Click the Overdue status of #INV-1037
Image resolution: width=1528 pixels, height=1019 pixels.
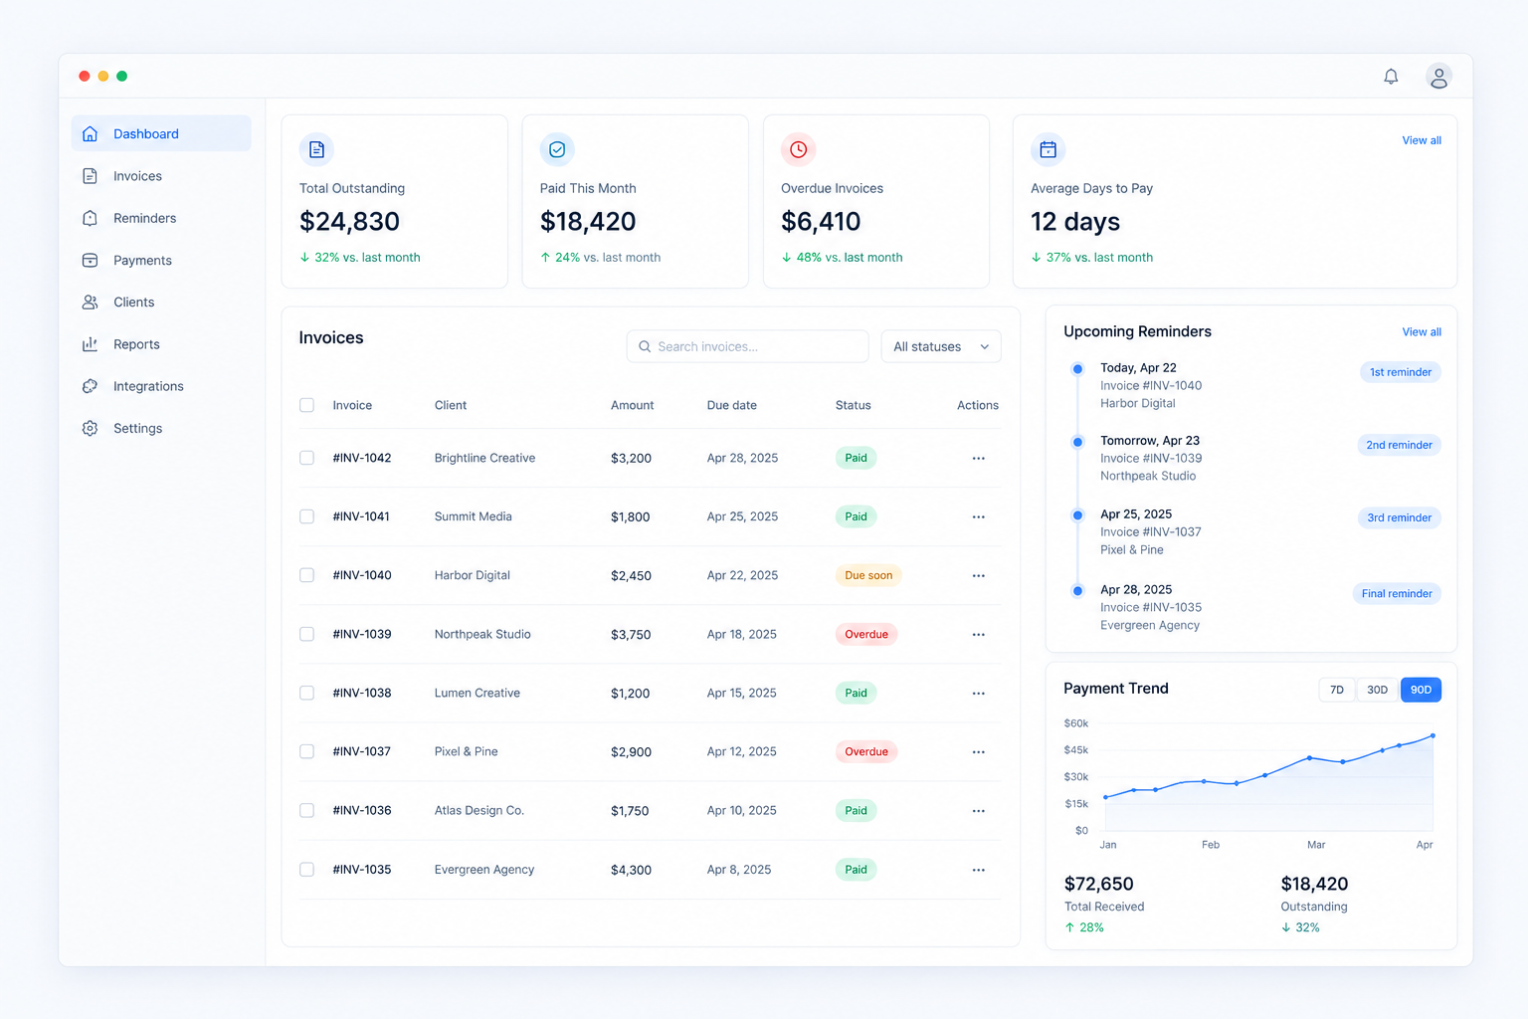[x=866, y=751]
